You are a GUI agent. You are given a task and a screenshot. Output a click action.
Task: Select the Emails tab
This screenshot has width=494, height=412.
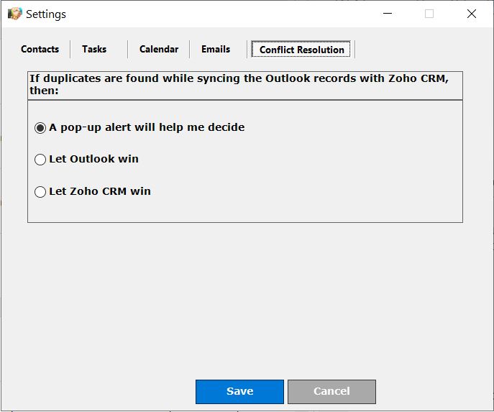[216, 50]
